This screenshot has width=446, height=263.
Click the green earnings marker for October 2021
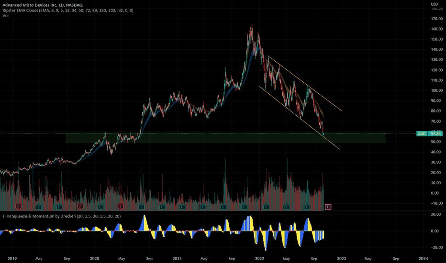244,207
